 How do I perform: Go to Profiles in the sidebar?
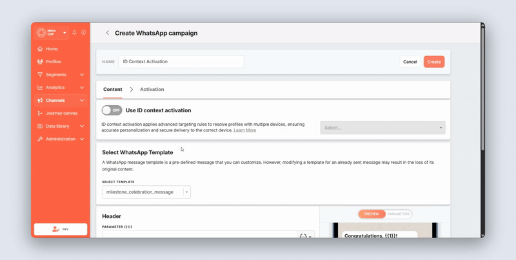tap(54, 62)
